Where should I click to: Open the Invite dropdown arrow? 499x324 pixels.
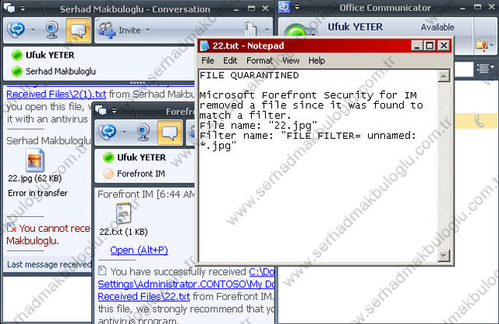click(x=147, y=30)
